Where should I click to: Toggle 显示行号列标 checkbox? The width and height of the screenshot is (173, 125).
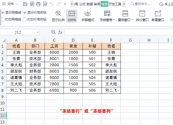(25, 13)
